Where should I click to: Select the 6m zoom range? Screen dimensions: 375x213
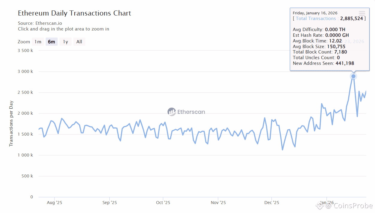52,42
